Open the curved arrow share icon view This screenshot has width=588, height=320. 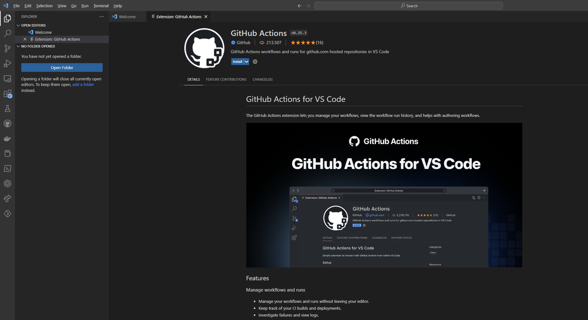tap(7, 198)
